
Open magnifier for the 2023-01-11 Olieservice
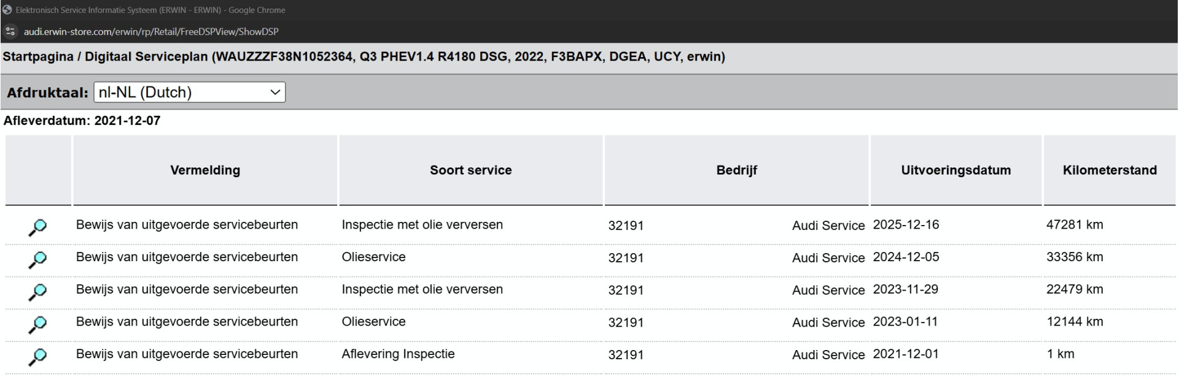click(37, 324)
